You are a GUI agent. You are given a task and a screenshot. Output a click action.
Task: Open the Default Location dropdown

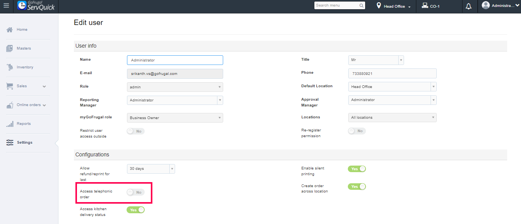392,87
